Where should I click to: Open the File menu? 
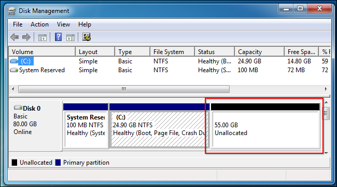(x=18, y=24)
